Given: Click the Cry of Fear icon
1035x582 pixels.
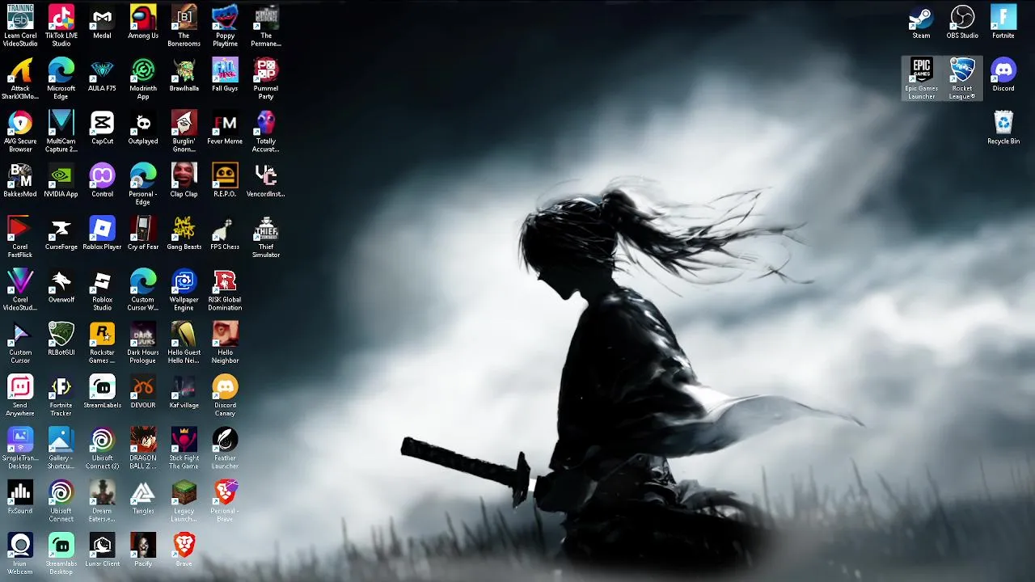Looking at the screenshot, I should click(143, 229).
